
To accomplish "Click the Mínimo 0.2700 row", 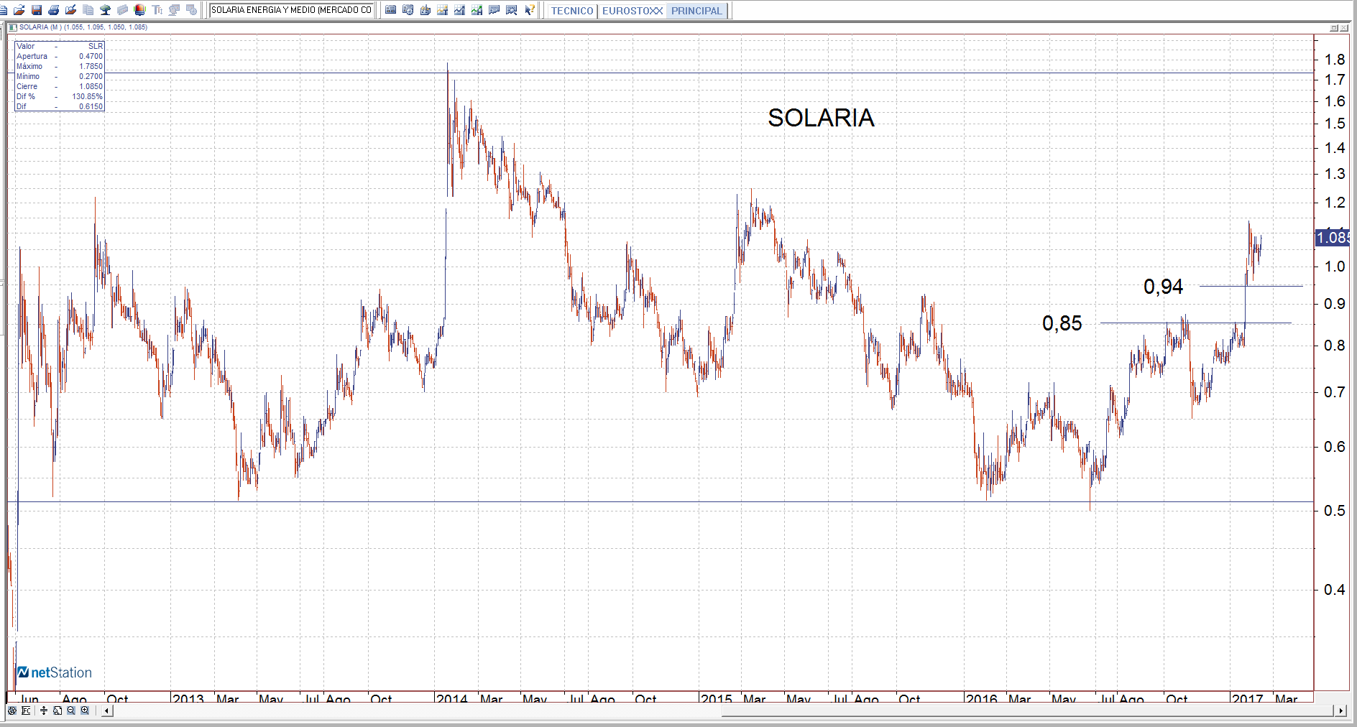I will (60, 76).
